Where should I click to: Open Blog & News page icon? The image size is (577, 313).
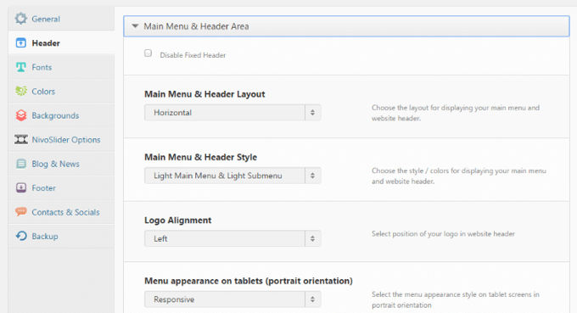21,164
